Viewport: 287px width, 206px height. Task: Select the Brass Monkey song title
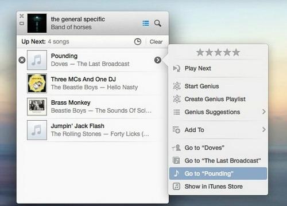(71, 102)
